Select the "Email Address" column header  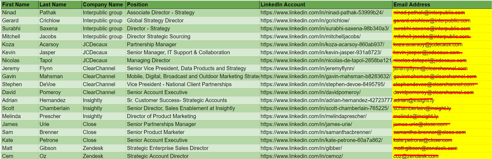(412, 5)
